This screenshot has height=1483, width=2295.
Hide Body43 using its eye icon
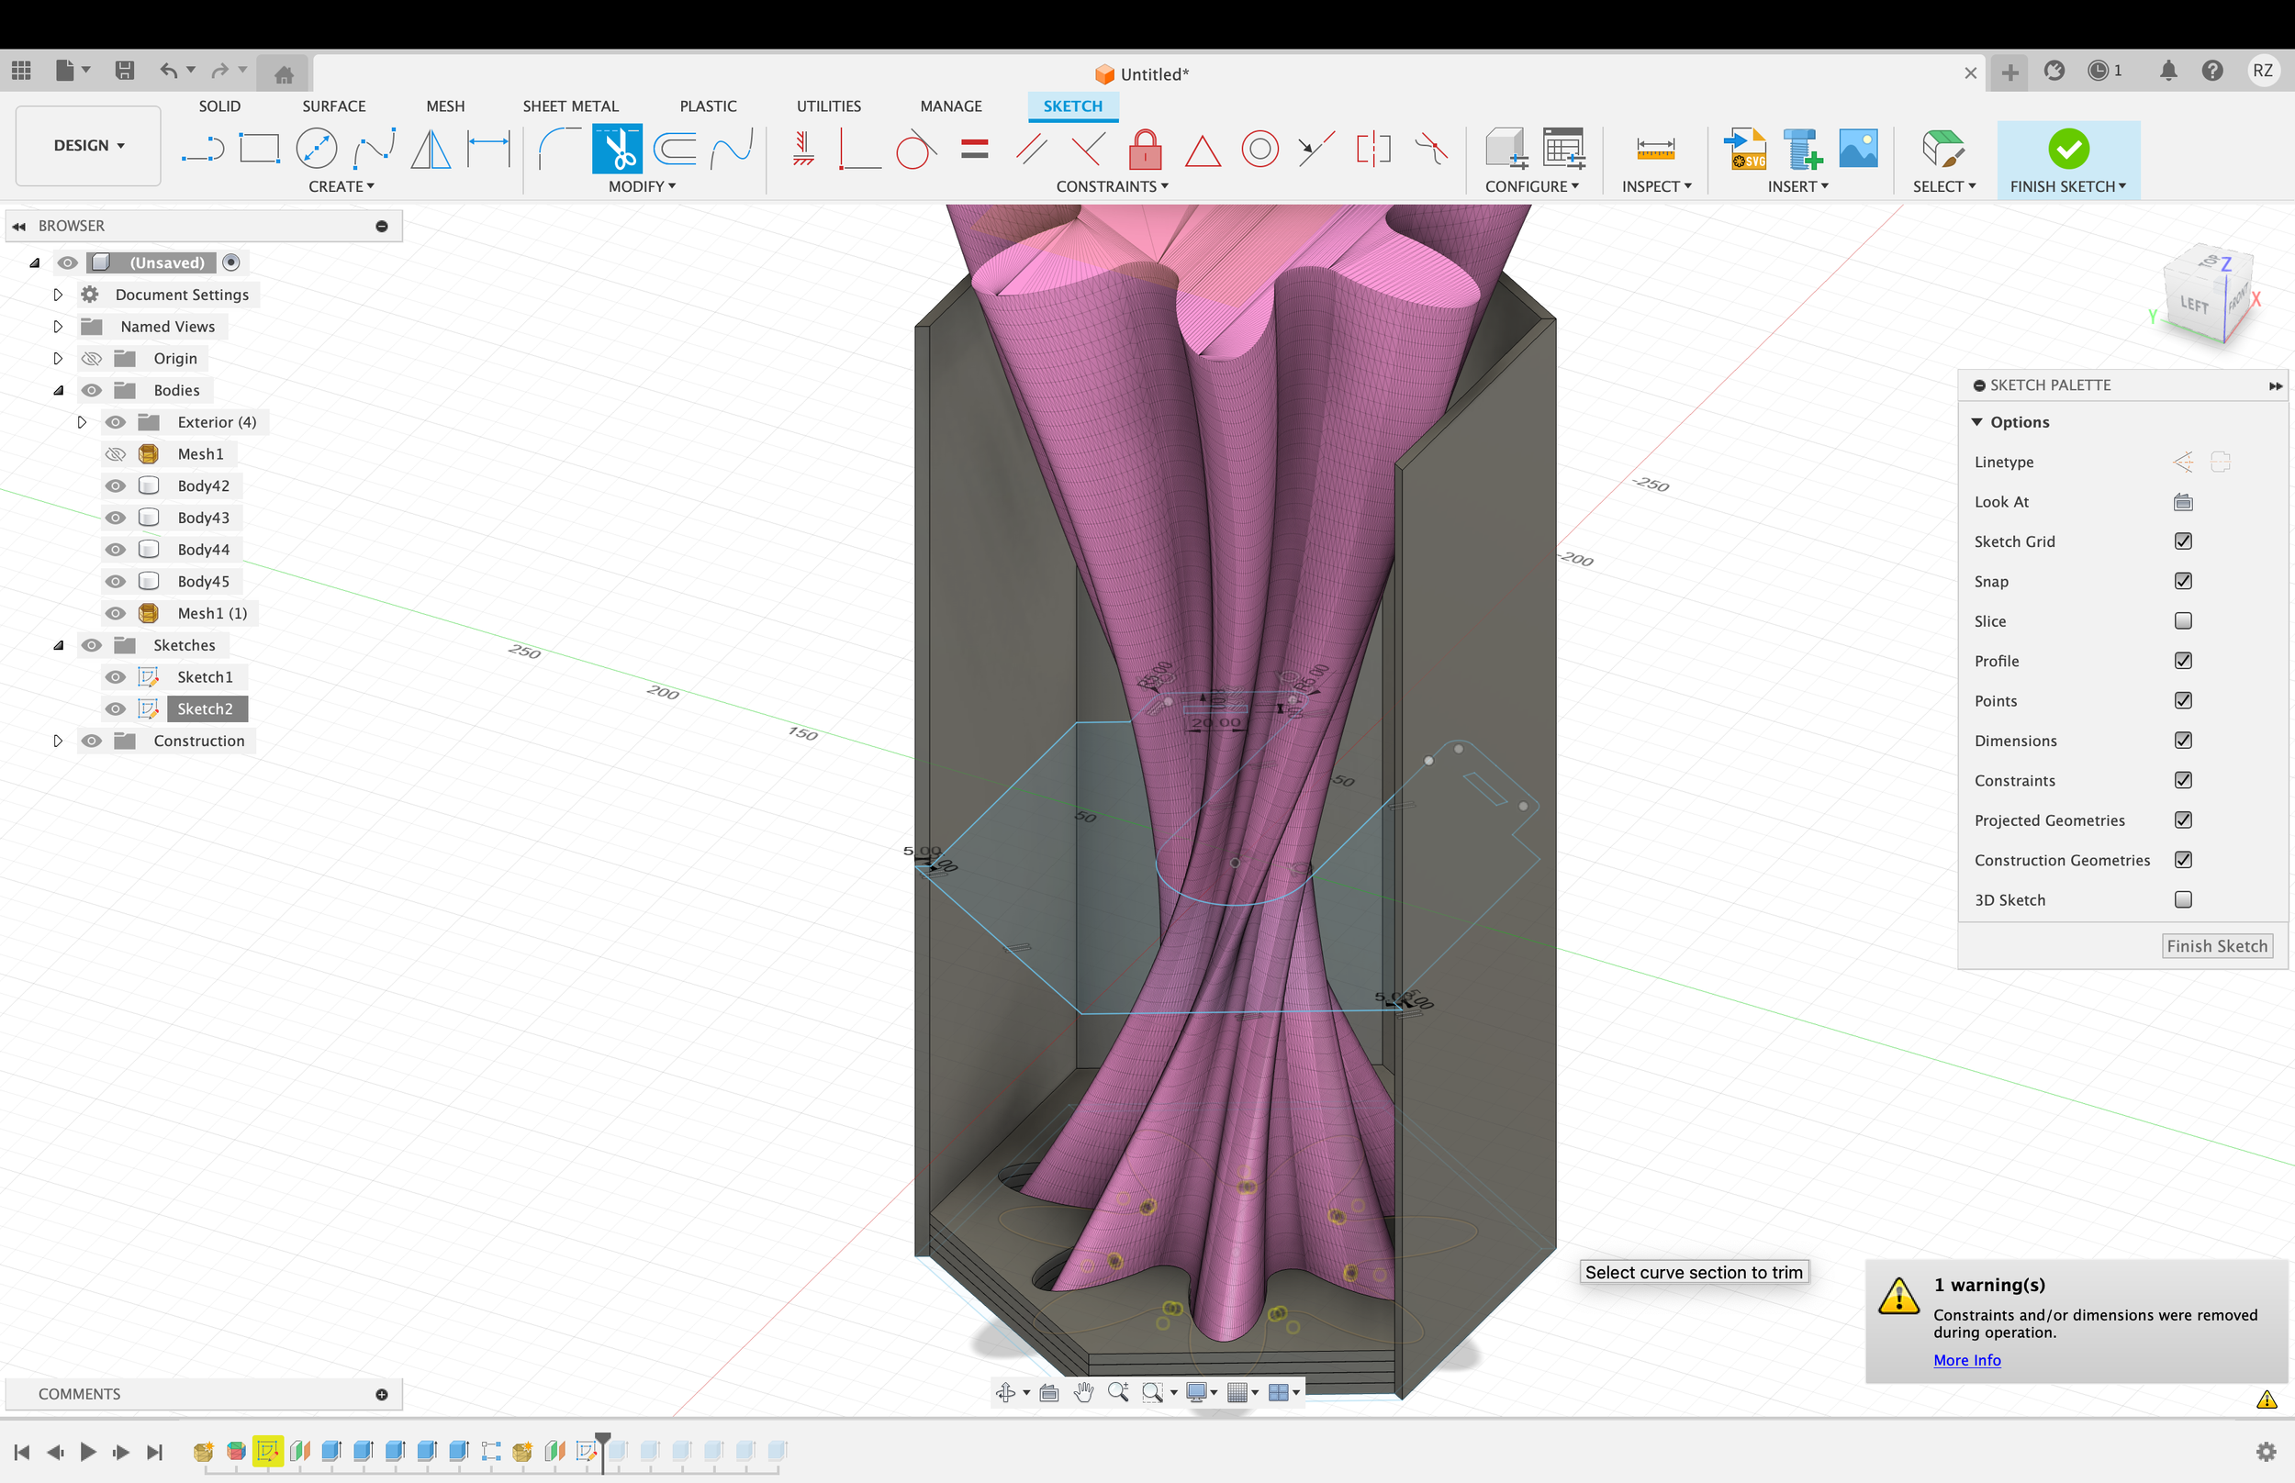(116, 518)
